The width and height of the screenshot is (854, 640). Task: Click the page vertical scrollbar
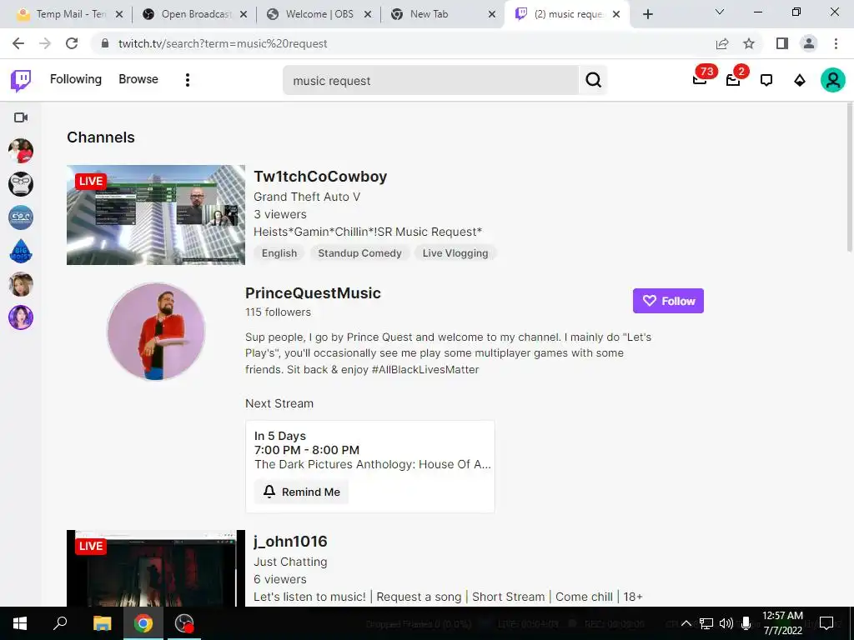850,177
